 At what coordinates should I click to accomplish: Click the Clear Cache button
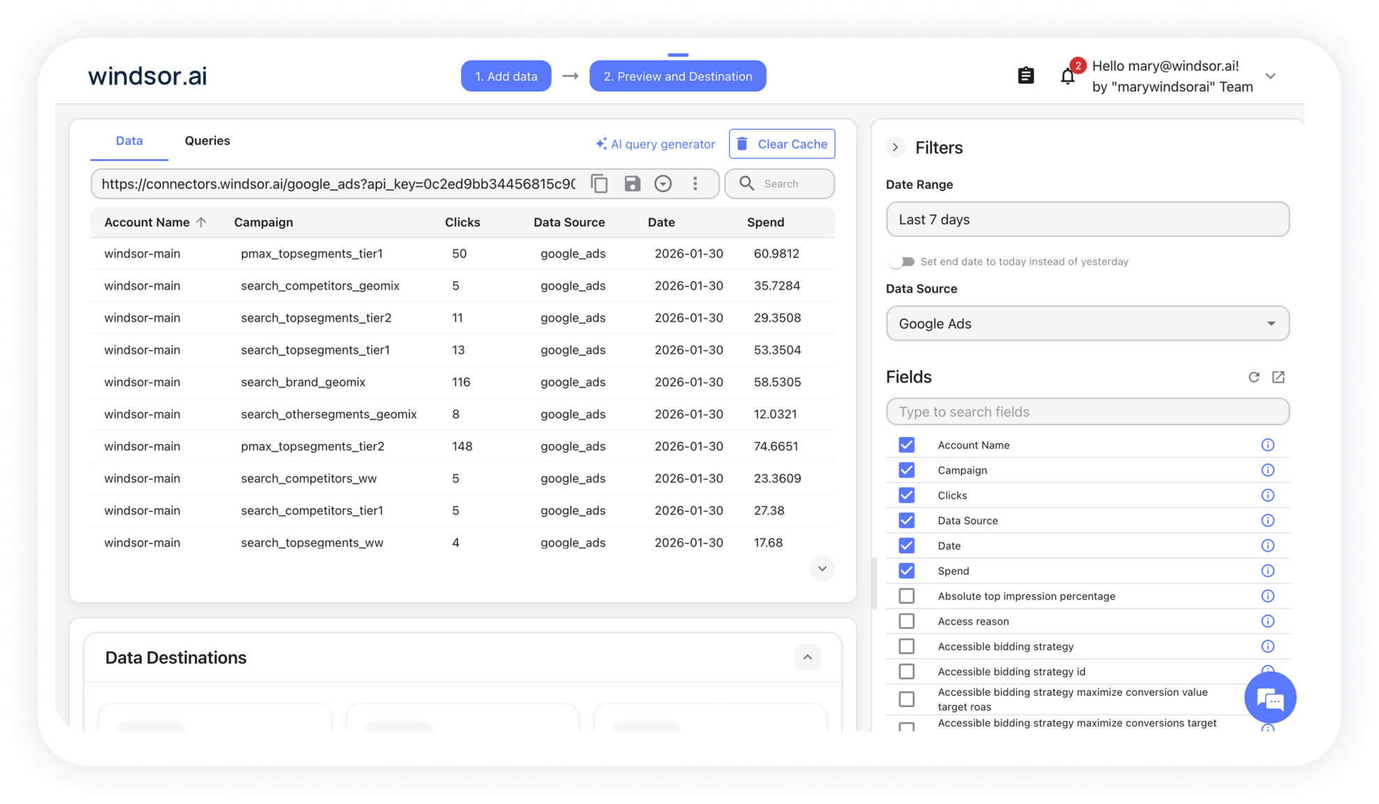(781, 144)
